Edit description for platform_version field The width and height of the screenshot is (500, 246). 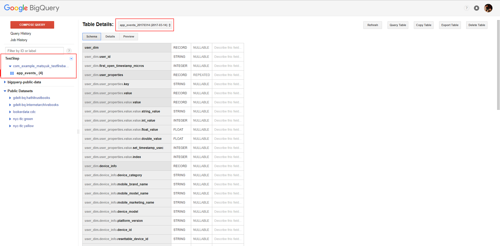pyautogui.click(x=228, y=221)
